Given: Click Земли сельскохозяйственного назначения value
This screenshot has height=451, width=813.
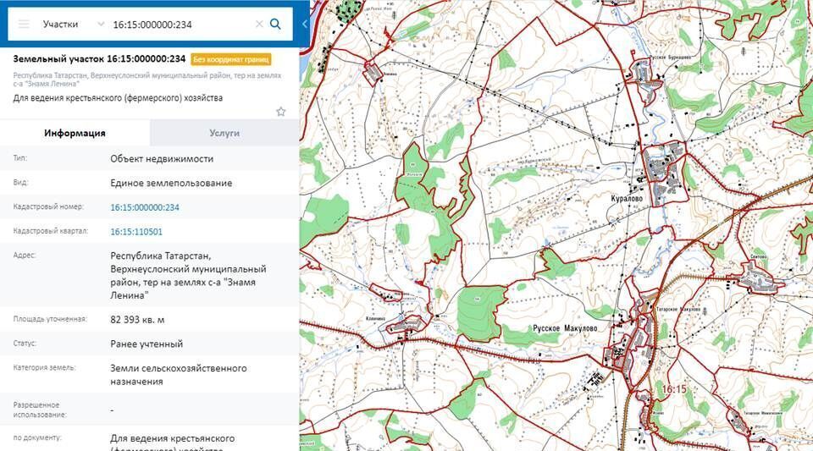Looking at the screenshot, I should tap(179, 375).
